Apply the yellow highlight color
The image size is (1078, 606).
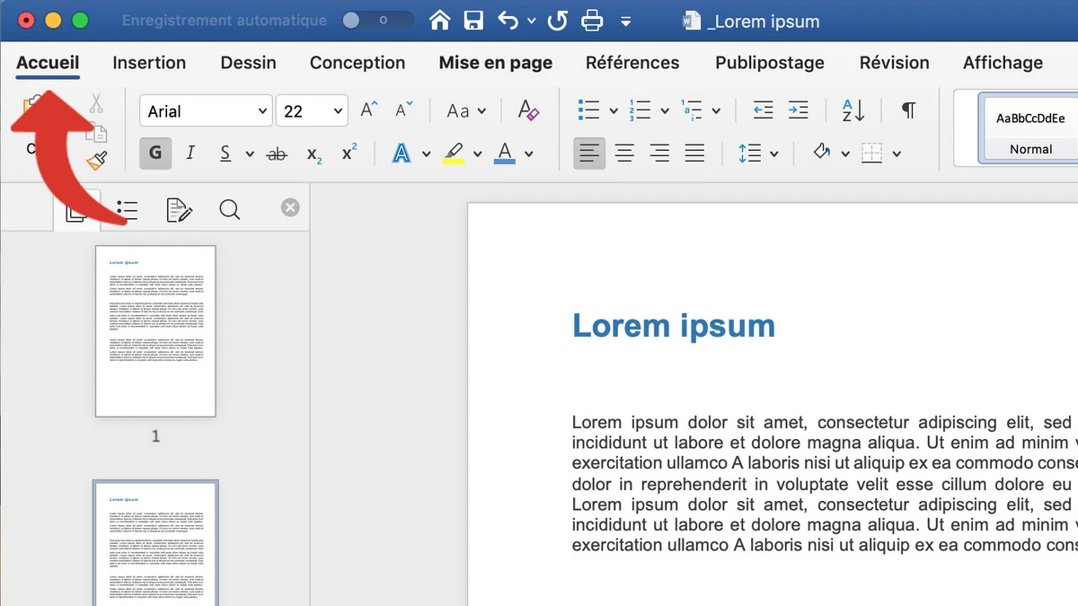(454, 154)
